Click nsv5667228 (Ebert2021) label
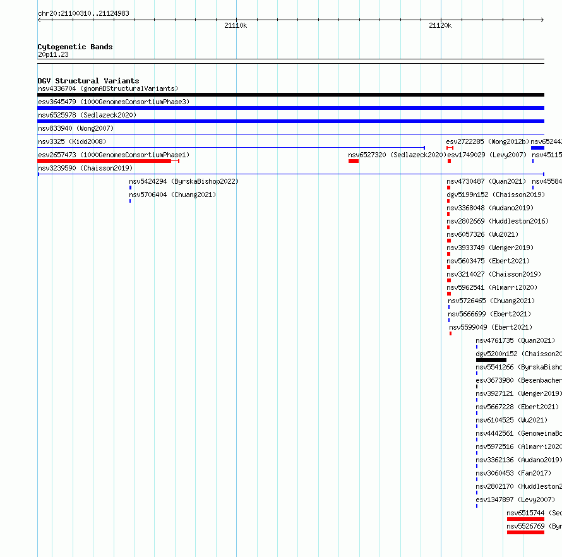The image size is (562, 557). [x=517, y=407]
